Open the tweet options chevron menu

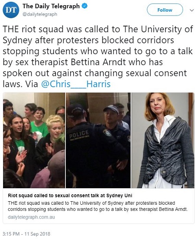192,10
